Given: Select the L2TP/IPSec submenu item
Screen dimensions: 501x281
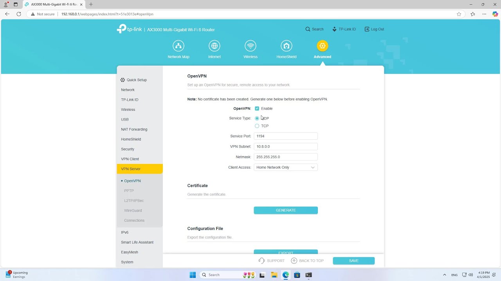Looking at the screenshot, I should [134, 201].
